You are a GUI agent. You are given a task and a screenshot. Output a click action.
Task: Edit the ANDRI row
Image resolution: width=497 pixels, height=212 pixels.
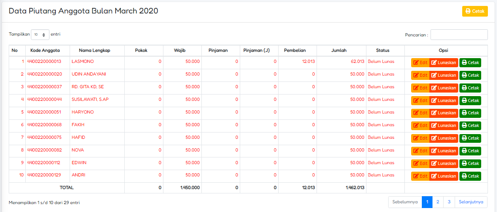click(420, 176)
